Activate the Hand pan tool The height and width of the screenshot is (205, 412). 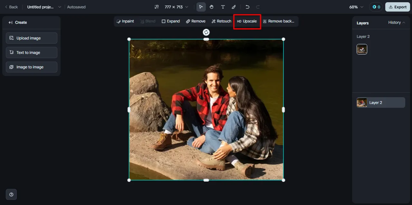(x=211, y=7)
